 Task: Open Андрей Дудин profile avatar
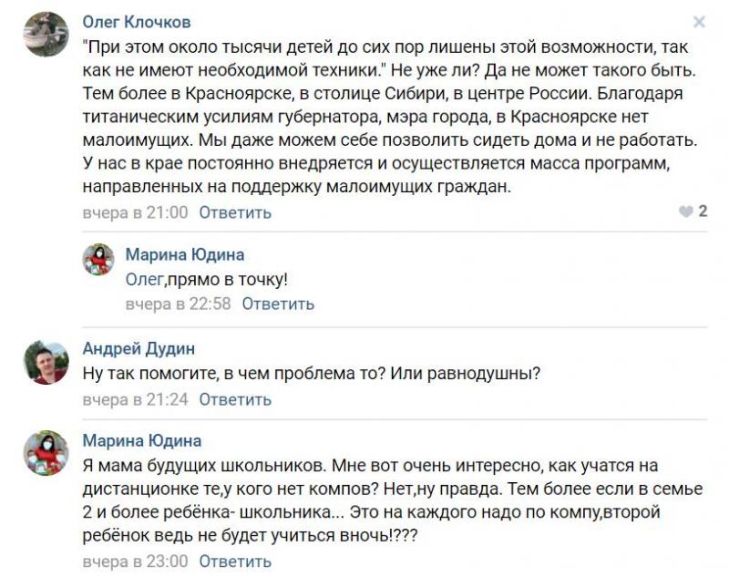tap(46, 362)
